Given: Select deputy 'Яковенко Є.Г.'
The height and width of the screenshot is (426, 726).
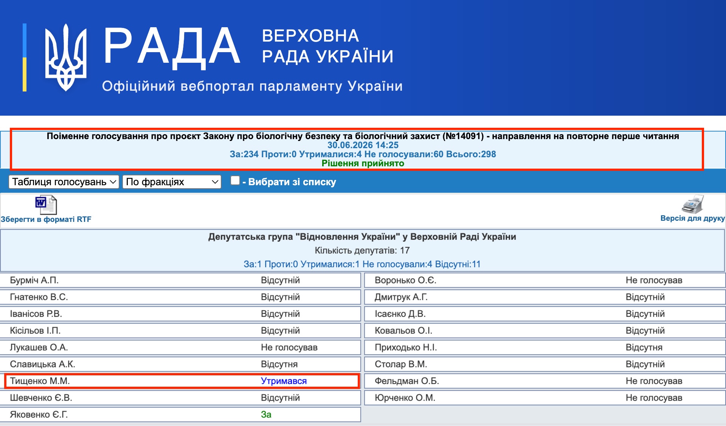Looking at the screenshot, I should pyautogui.click(x=39, y=414).
